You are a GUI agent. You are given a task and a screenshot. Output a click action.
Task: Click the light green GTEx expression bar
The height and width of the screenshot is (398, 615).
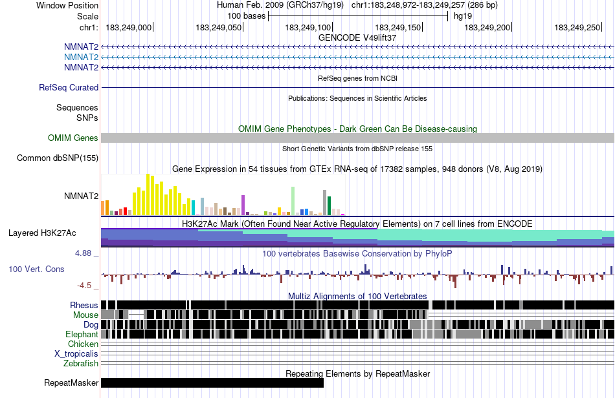(293, 201)
